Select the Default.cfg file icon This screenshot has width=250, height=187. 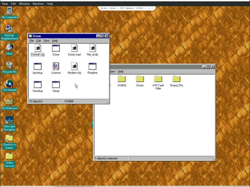[37, 48]
